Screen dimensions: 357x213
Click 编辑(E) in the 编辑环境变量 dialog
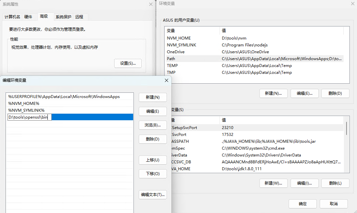tap(153, 111)
